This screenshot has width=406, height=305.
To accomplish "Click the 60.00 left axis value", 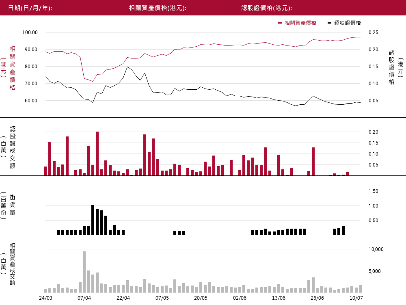I will coord(31,101).
